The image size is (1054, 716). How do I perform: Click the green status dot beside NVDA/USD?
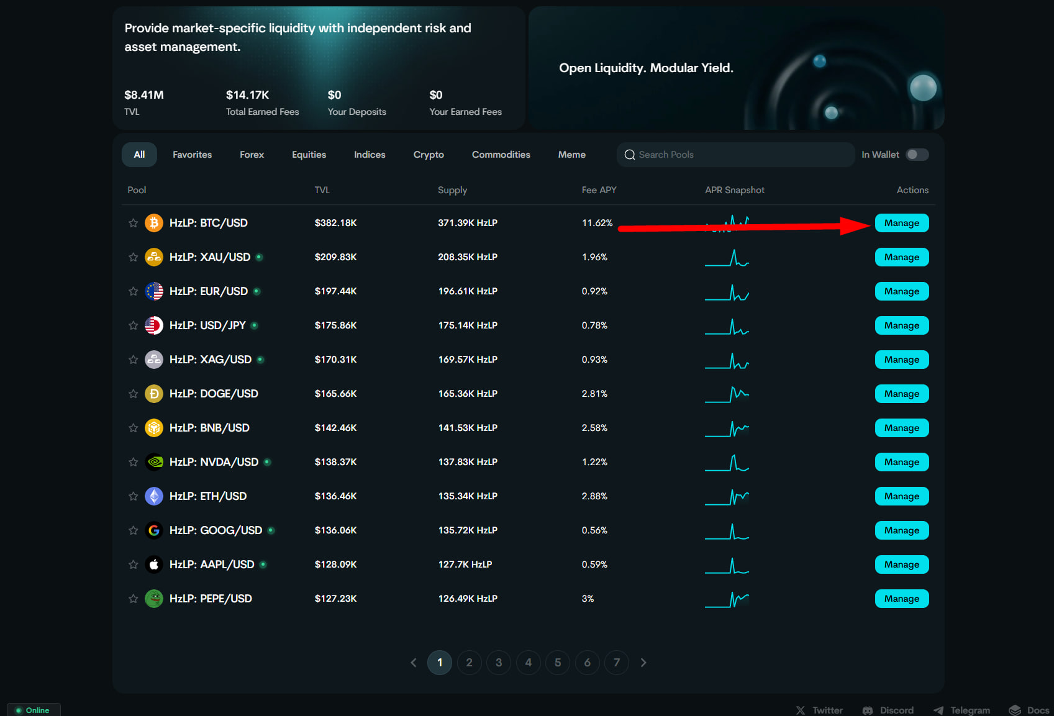(x=267, y=462)
